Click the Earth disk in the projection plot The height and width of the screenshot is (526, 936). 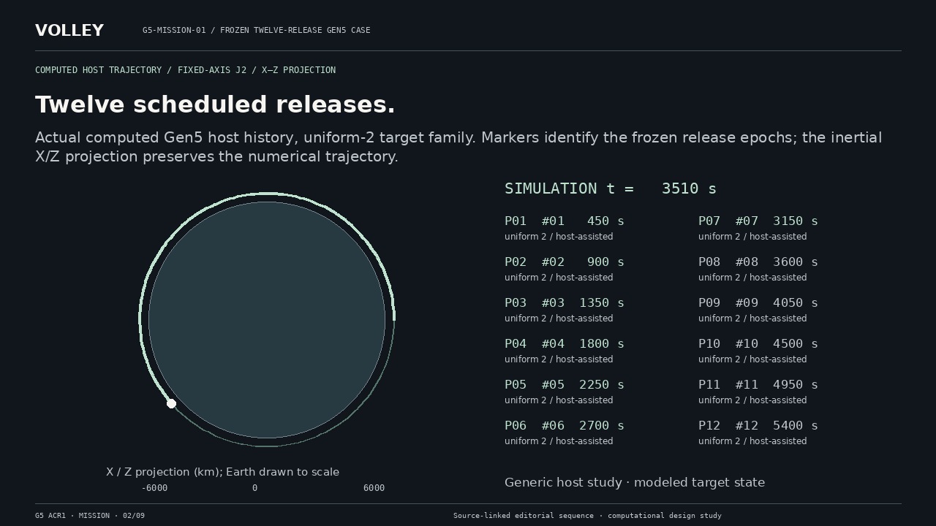267,320
